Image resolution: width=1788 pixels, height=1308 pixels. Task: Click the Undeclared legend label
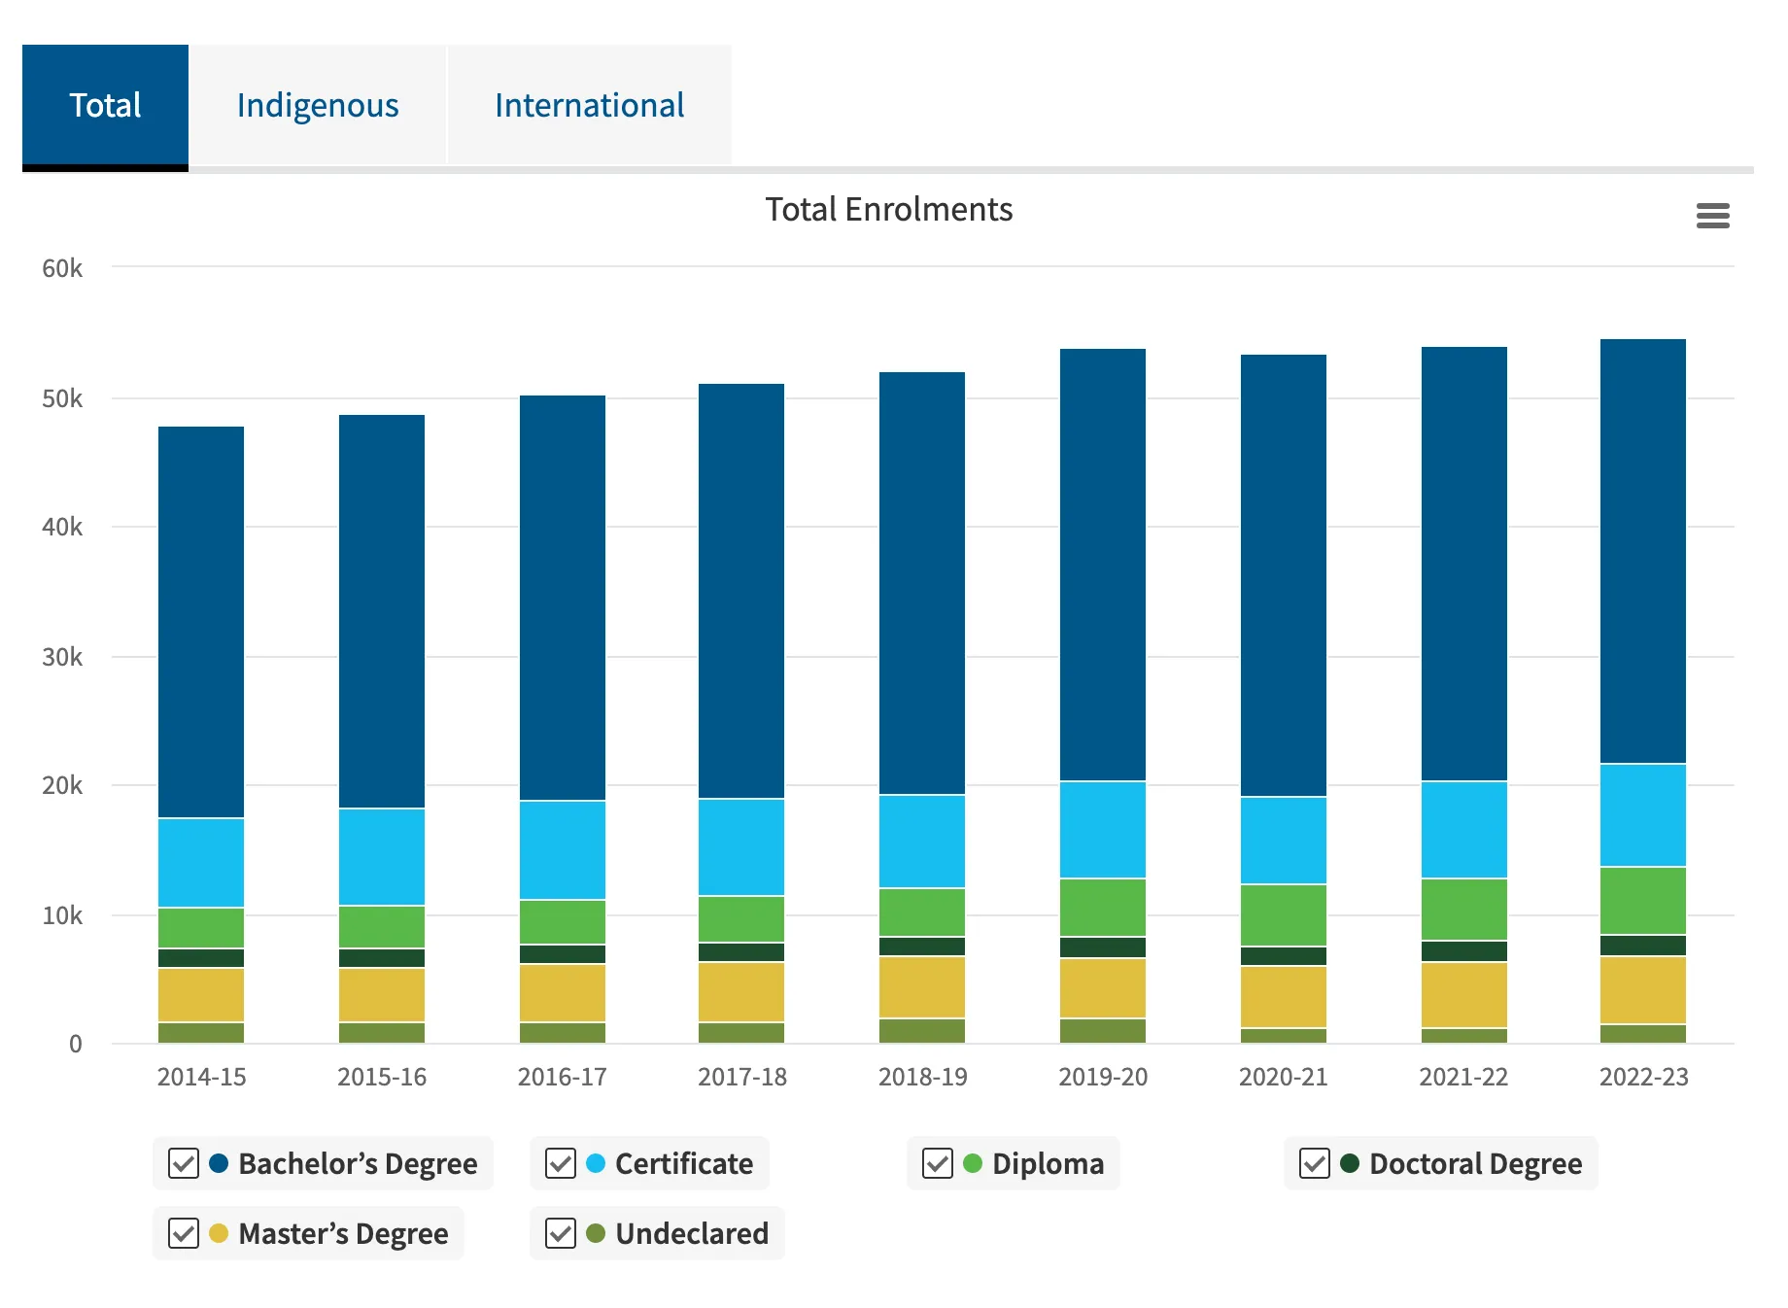click(x=691, y=1233)
